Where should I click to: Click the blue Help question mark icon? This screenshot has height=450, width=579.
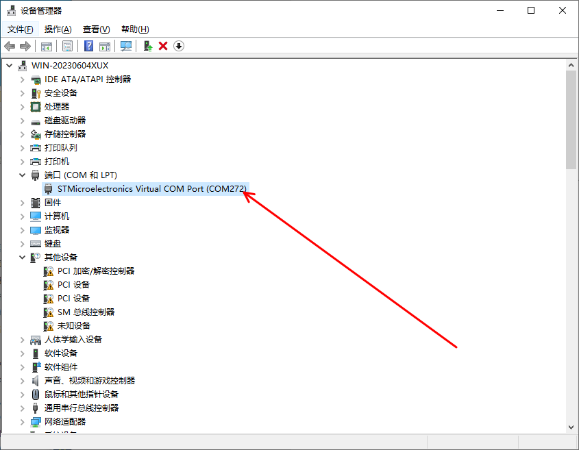click(x=88, y=46)
